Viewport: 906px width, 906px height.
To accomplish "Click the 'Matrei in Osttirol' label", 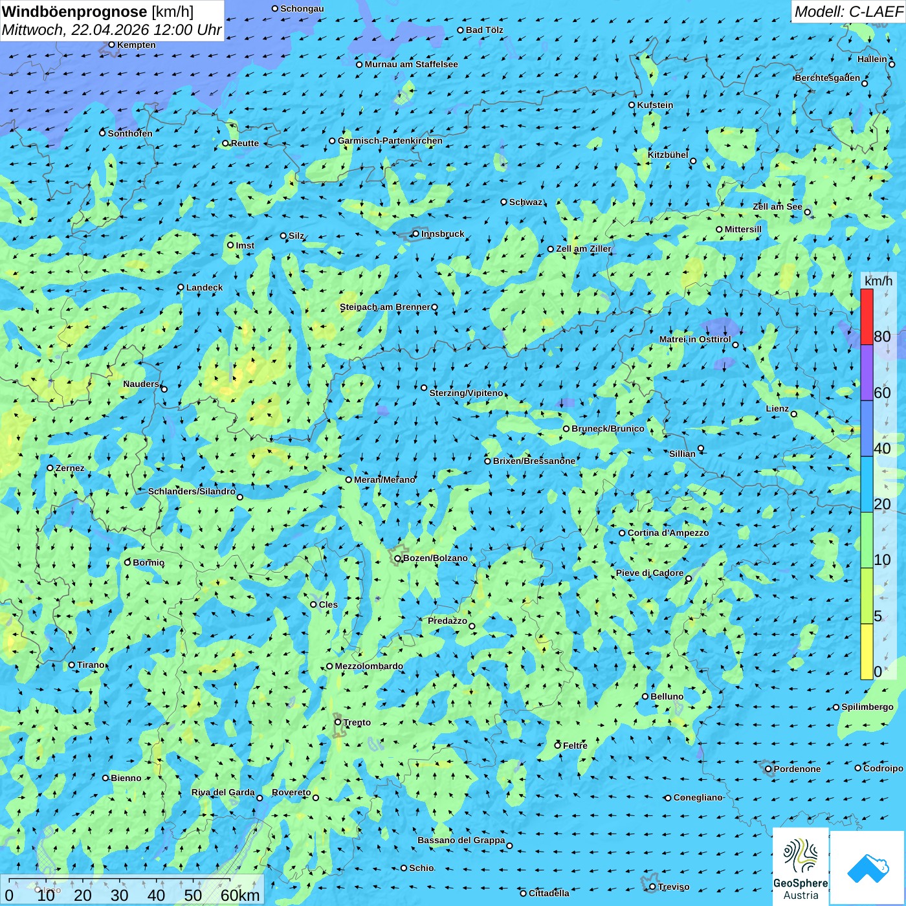I will point(695,339).
